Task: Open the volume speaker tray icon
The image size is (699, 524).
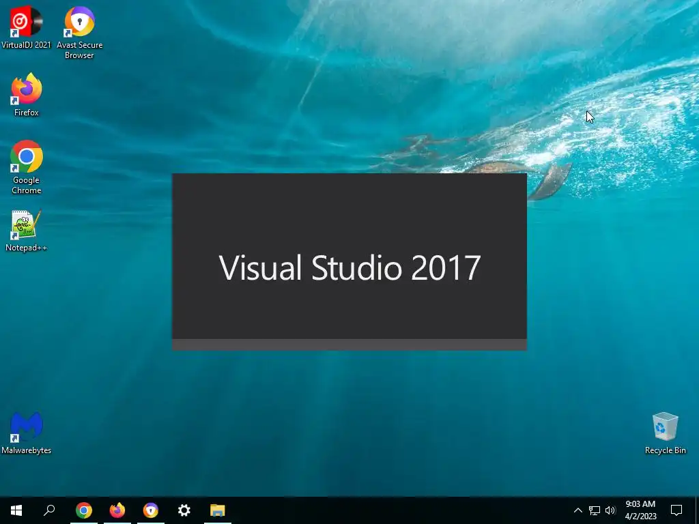Action: 610,510
